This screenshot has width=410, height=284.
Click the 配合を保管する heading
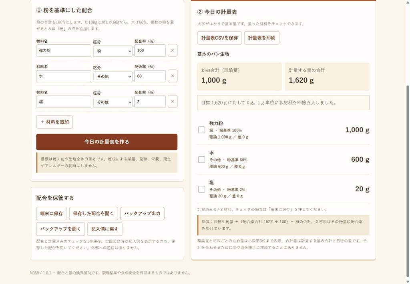[55, 198]
